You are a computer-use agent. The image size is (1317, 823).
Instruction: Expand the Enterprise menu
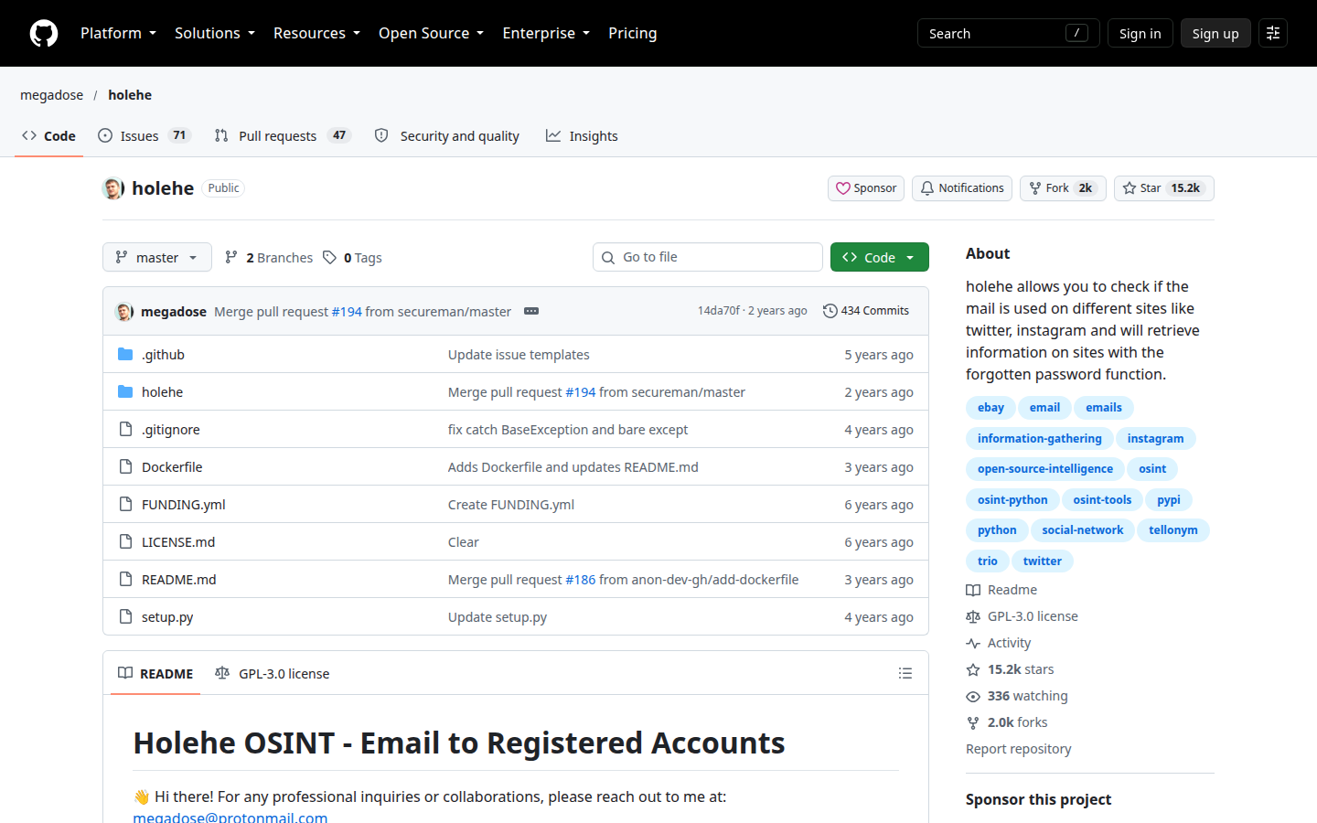click(x=546, y=33)
